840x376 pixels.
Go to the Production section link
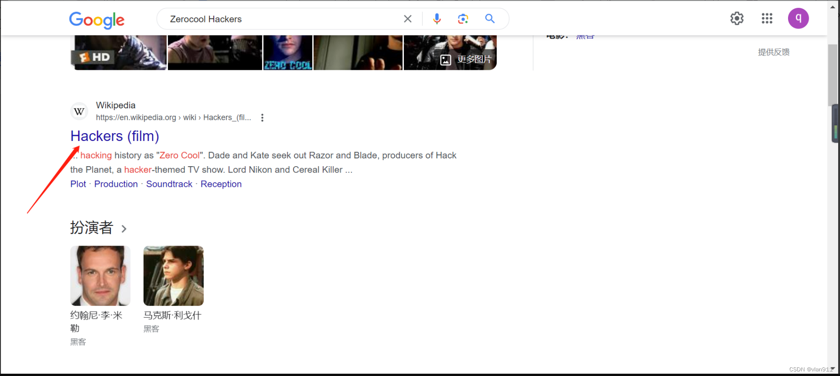(116, 184)
